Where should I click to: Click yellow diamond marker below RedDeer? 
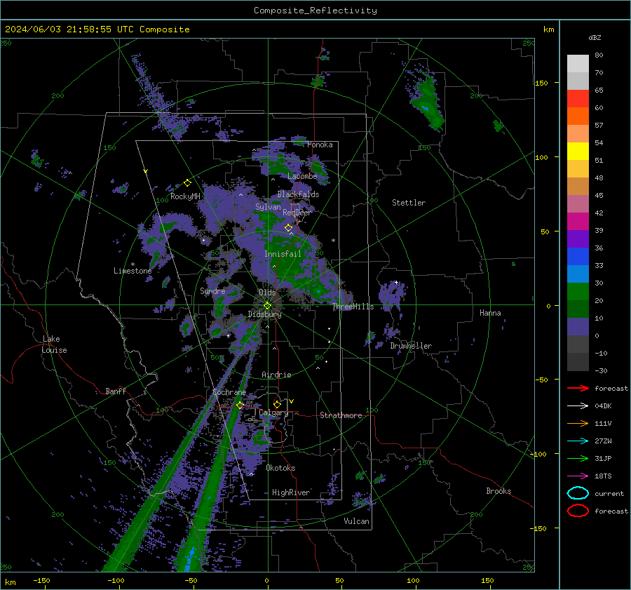click(288, 228)
